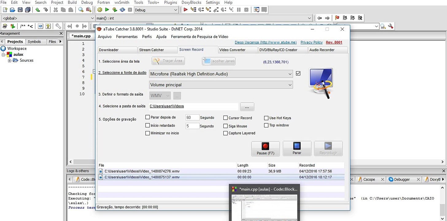This screenshot has width=447, height=221.
Task: Open the Ferramentas menu
Action: (127, 37)
